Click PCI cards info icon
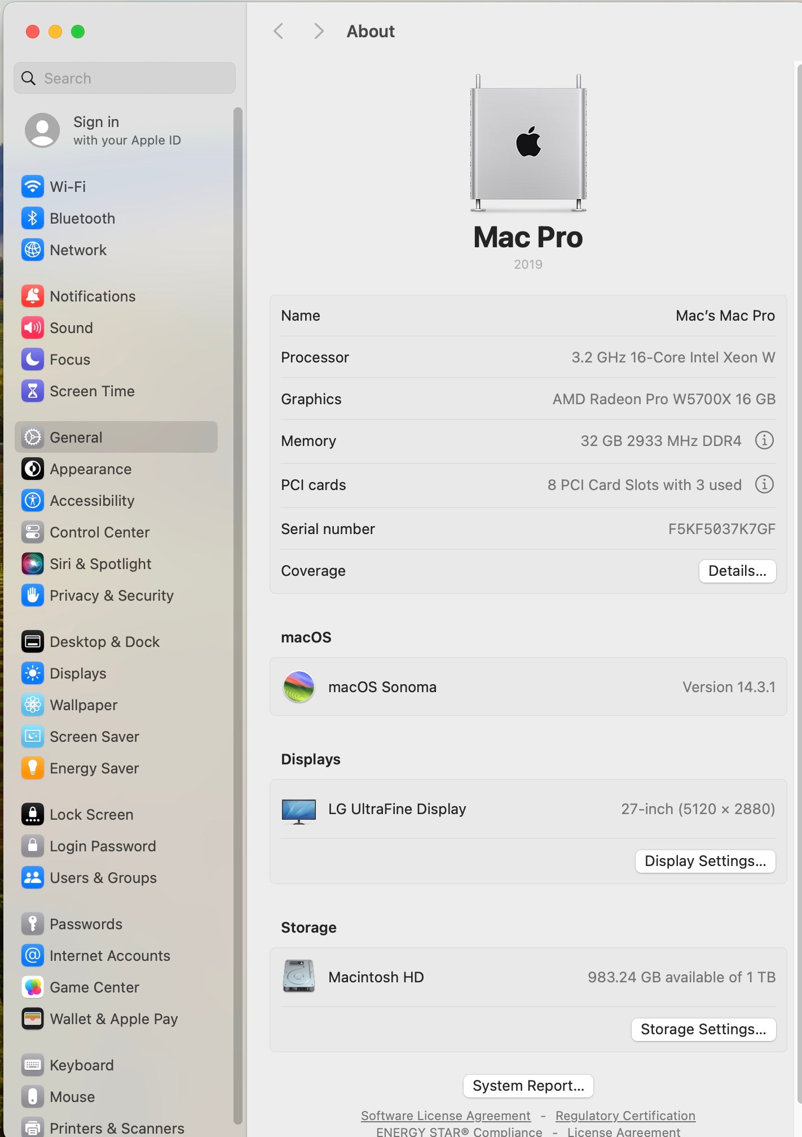The image size is (802, 1137). 764,484
